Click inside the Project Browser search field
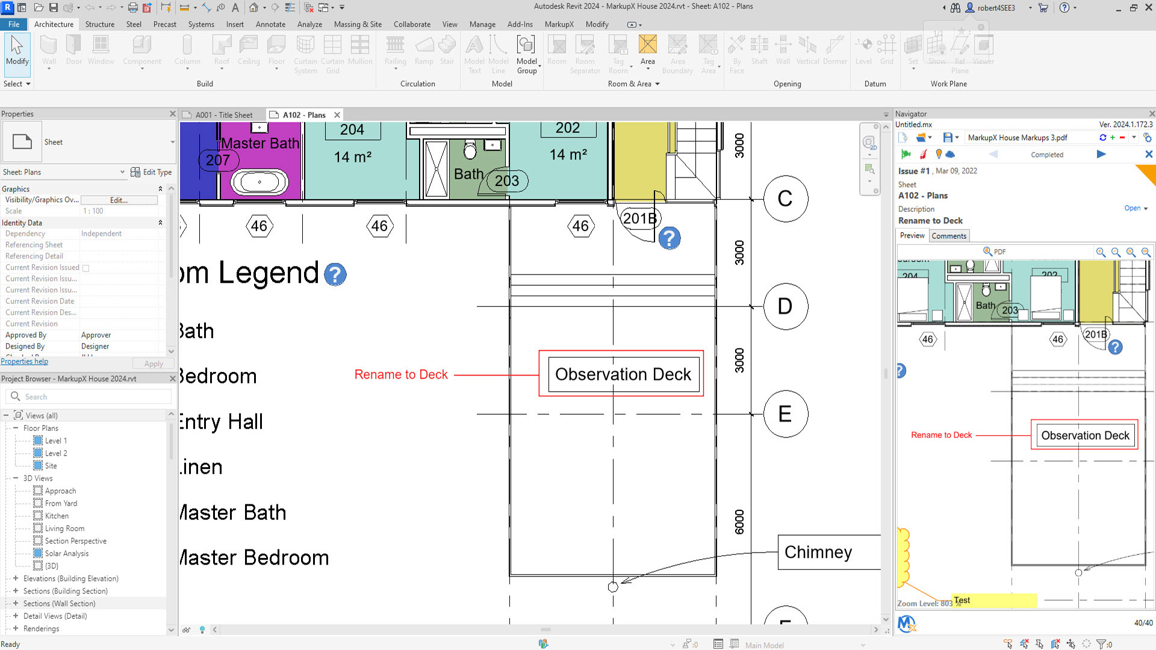Viewport: 1156px width, 650px height. pyautogui.click(x=90, y=396)
